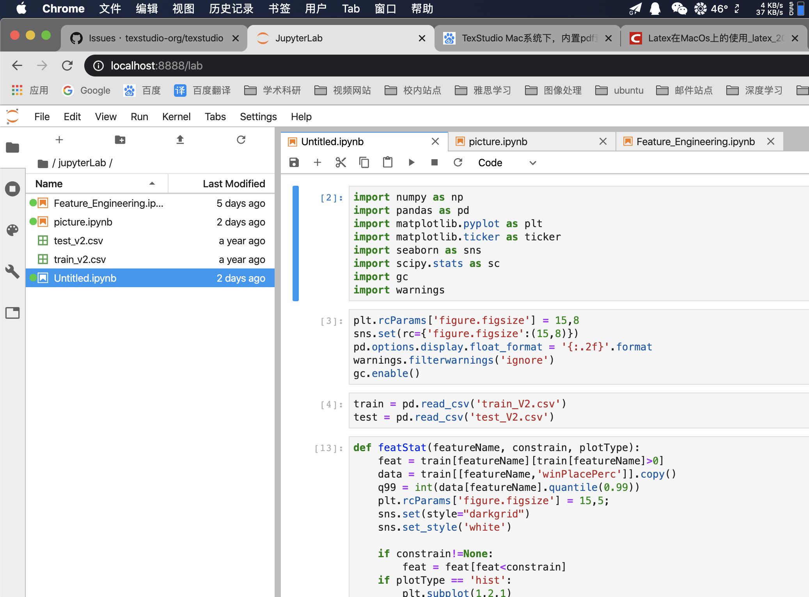This screenshot has height=597, width=809.
Task: Cut selected cells with scissors icon
Action: point(341,162)
